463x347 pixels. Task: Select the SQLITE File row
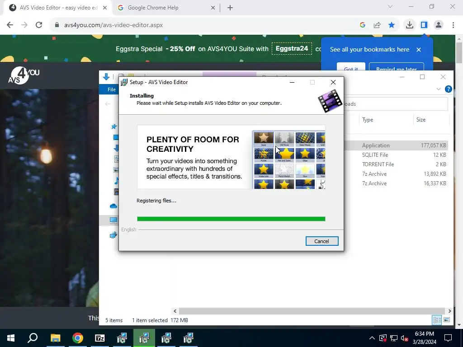pos(396,155)
